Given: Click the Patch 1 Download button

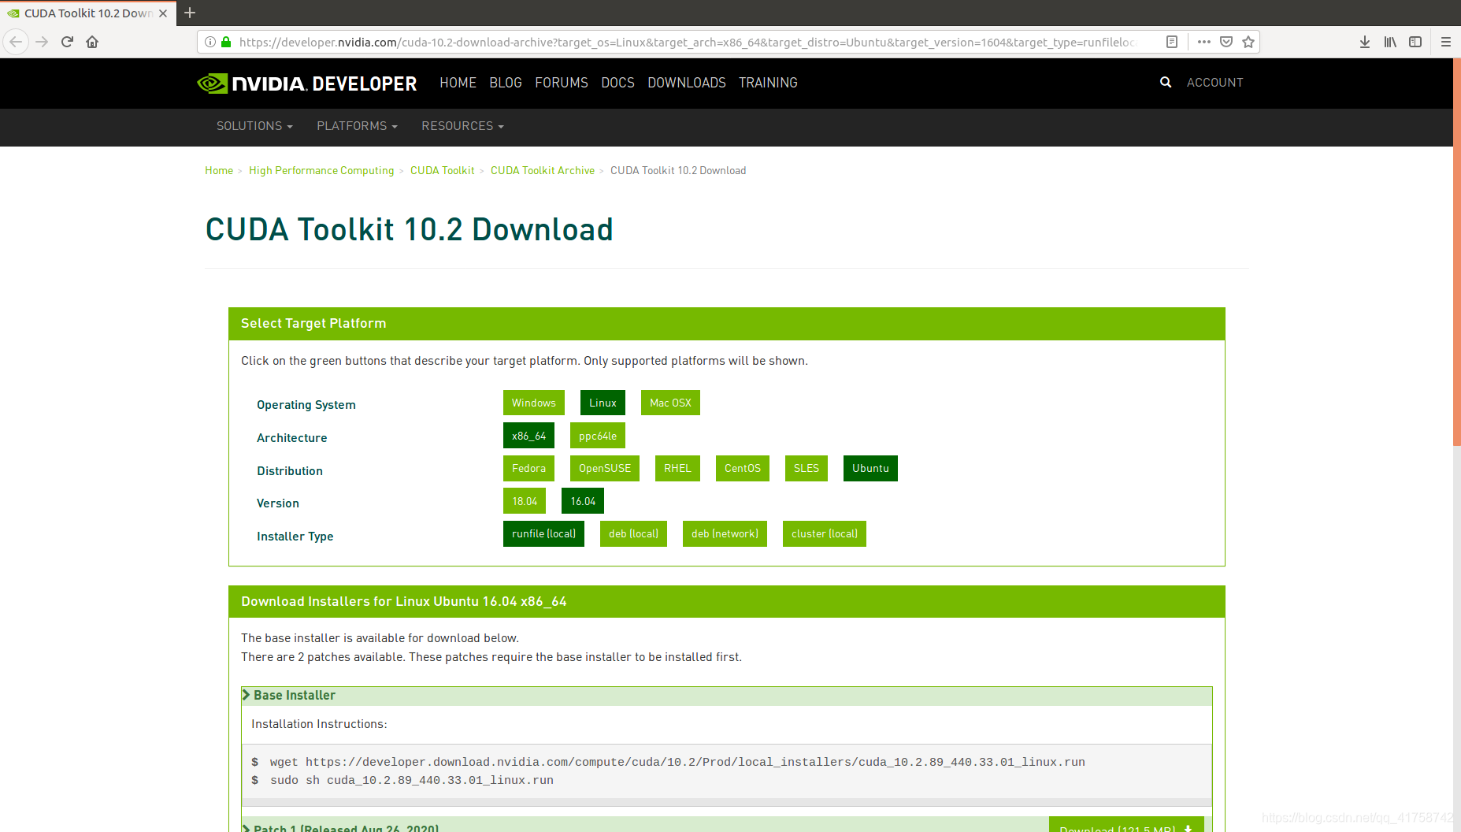Looking at the screenshot, I should click(x=1126, y=825).
